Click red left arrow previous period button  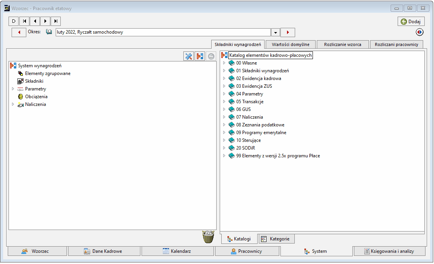[19, 32]
